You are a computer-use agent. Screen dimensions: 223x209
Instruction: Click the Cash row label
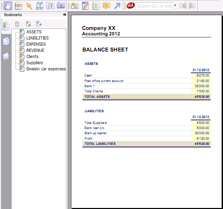tap(88, 76)
